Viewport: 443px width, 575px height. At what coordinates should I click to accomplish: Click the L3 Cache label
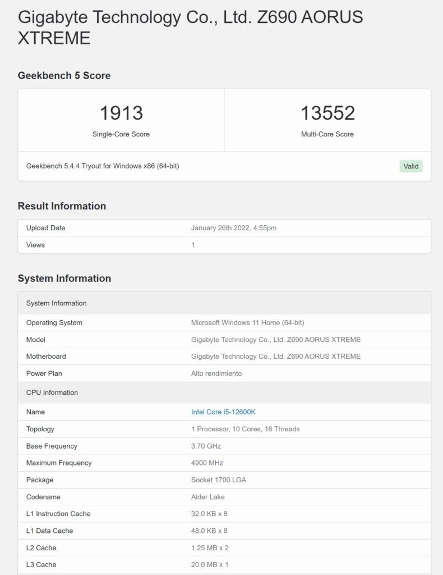(41, 564)
